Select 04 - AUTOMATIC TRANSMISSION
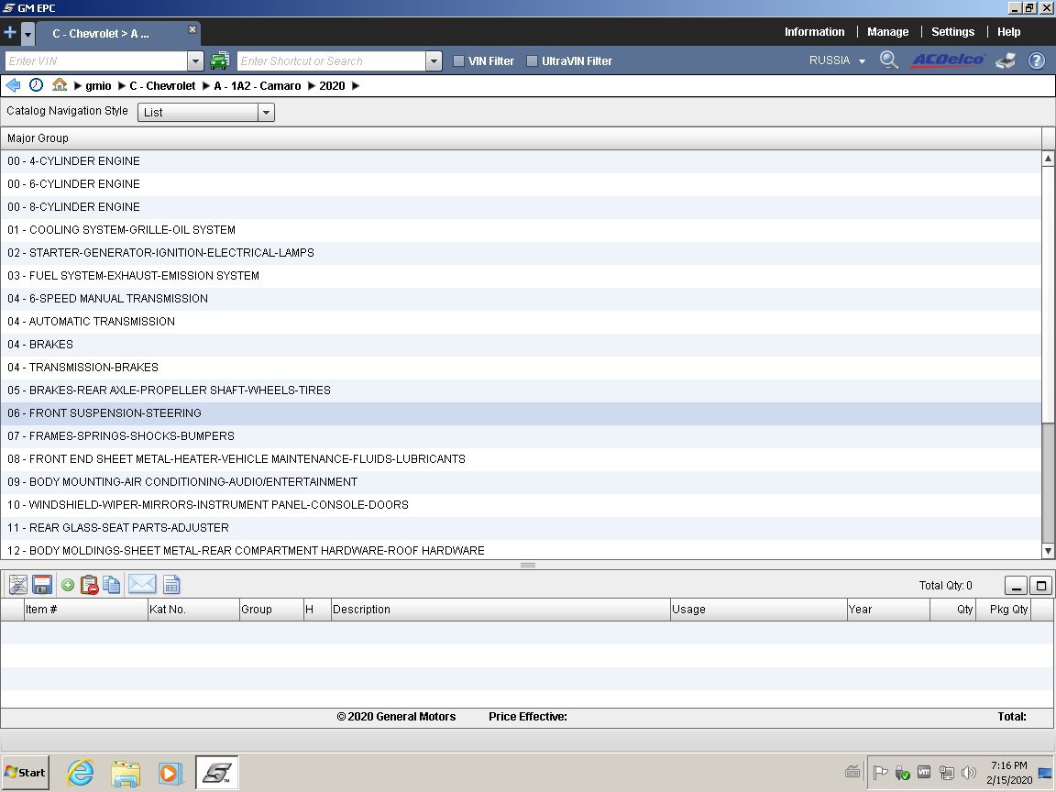The image size is (1056, 792). tap(521, 321)
